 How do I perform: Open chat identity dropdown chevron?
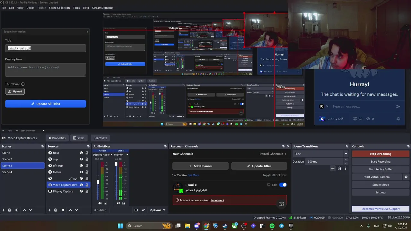[x=327, y=107]
